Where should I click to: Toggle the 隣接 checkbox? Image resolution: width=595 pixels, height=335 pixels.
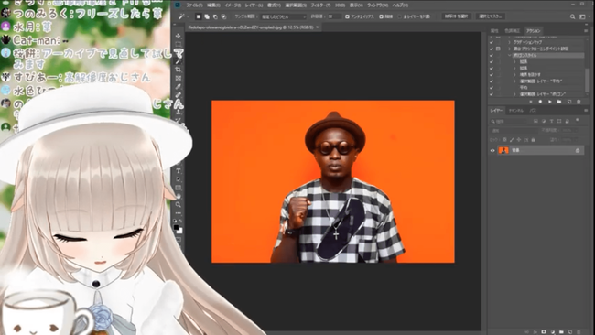pos(381,16)
